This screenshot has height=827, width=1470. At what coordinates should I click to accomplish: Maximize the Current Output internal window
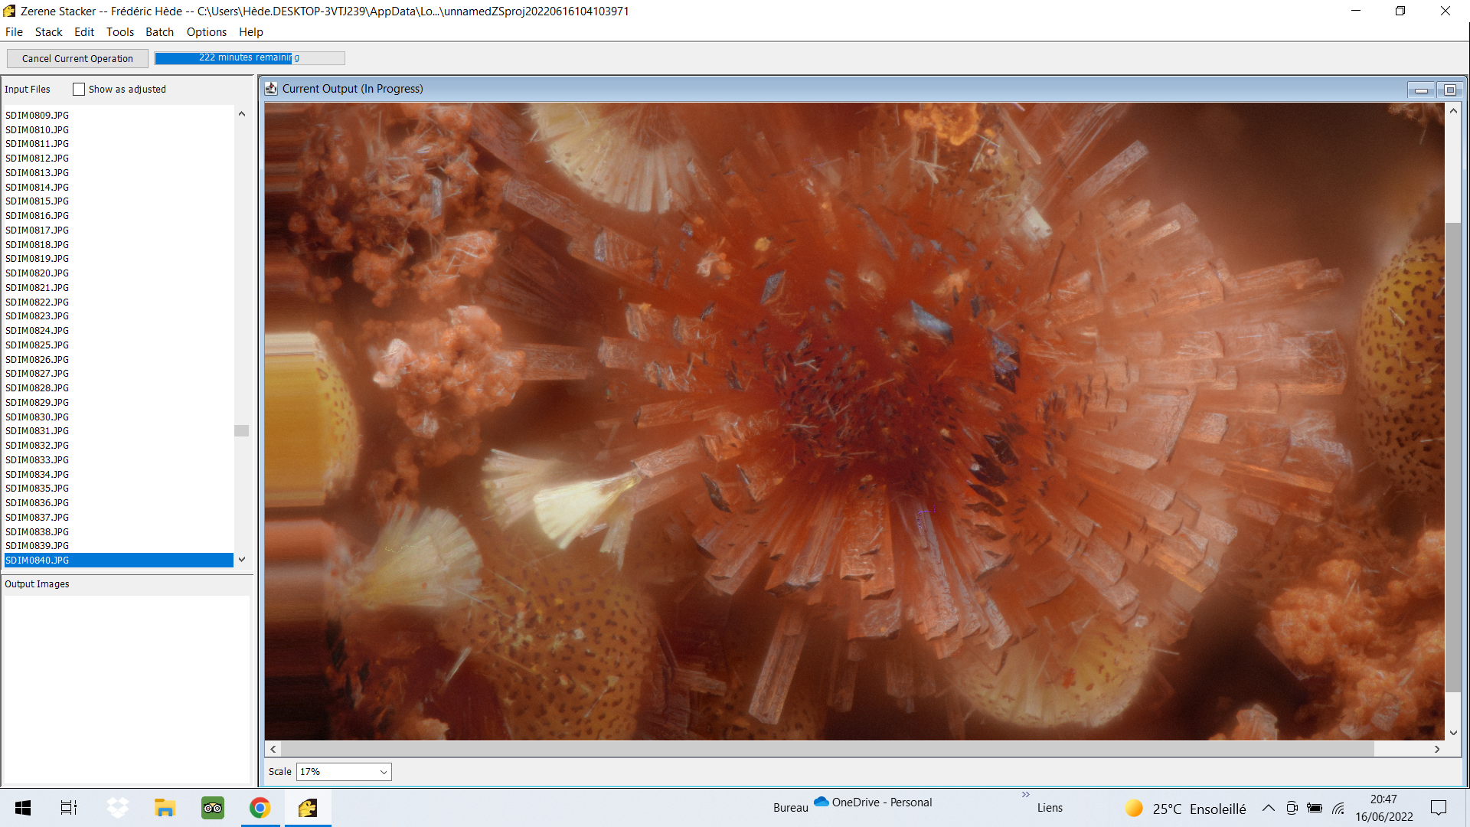(1449, 90)
